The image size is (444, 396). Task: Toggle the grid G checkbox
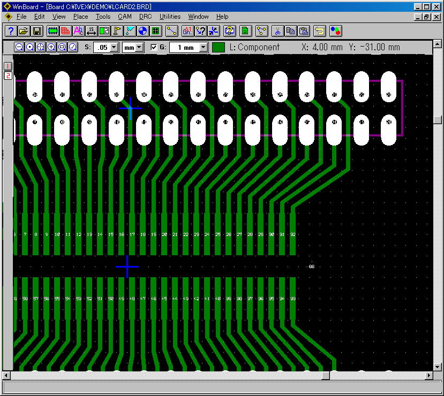(x=154, y=47)
